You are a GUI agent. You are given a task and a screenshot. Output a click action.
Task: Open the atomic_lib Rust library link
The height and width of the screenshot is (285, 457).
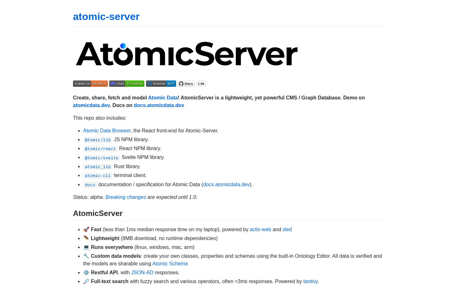coord(98,167)
